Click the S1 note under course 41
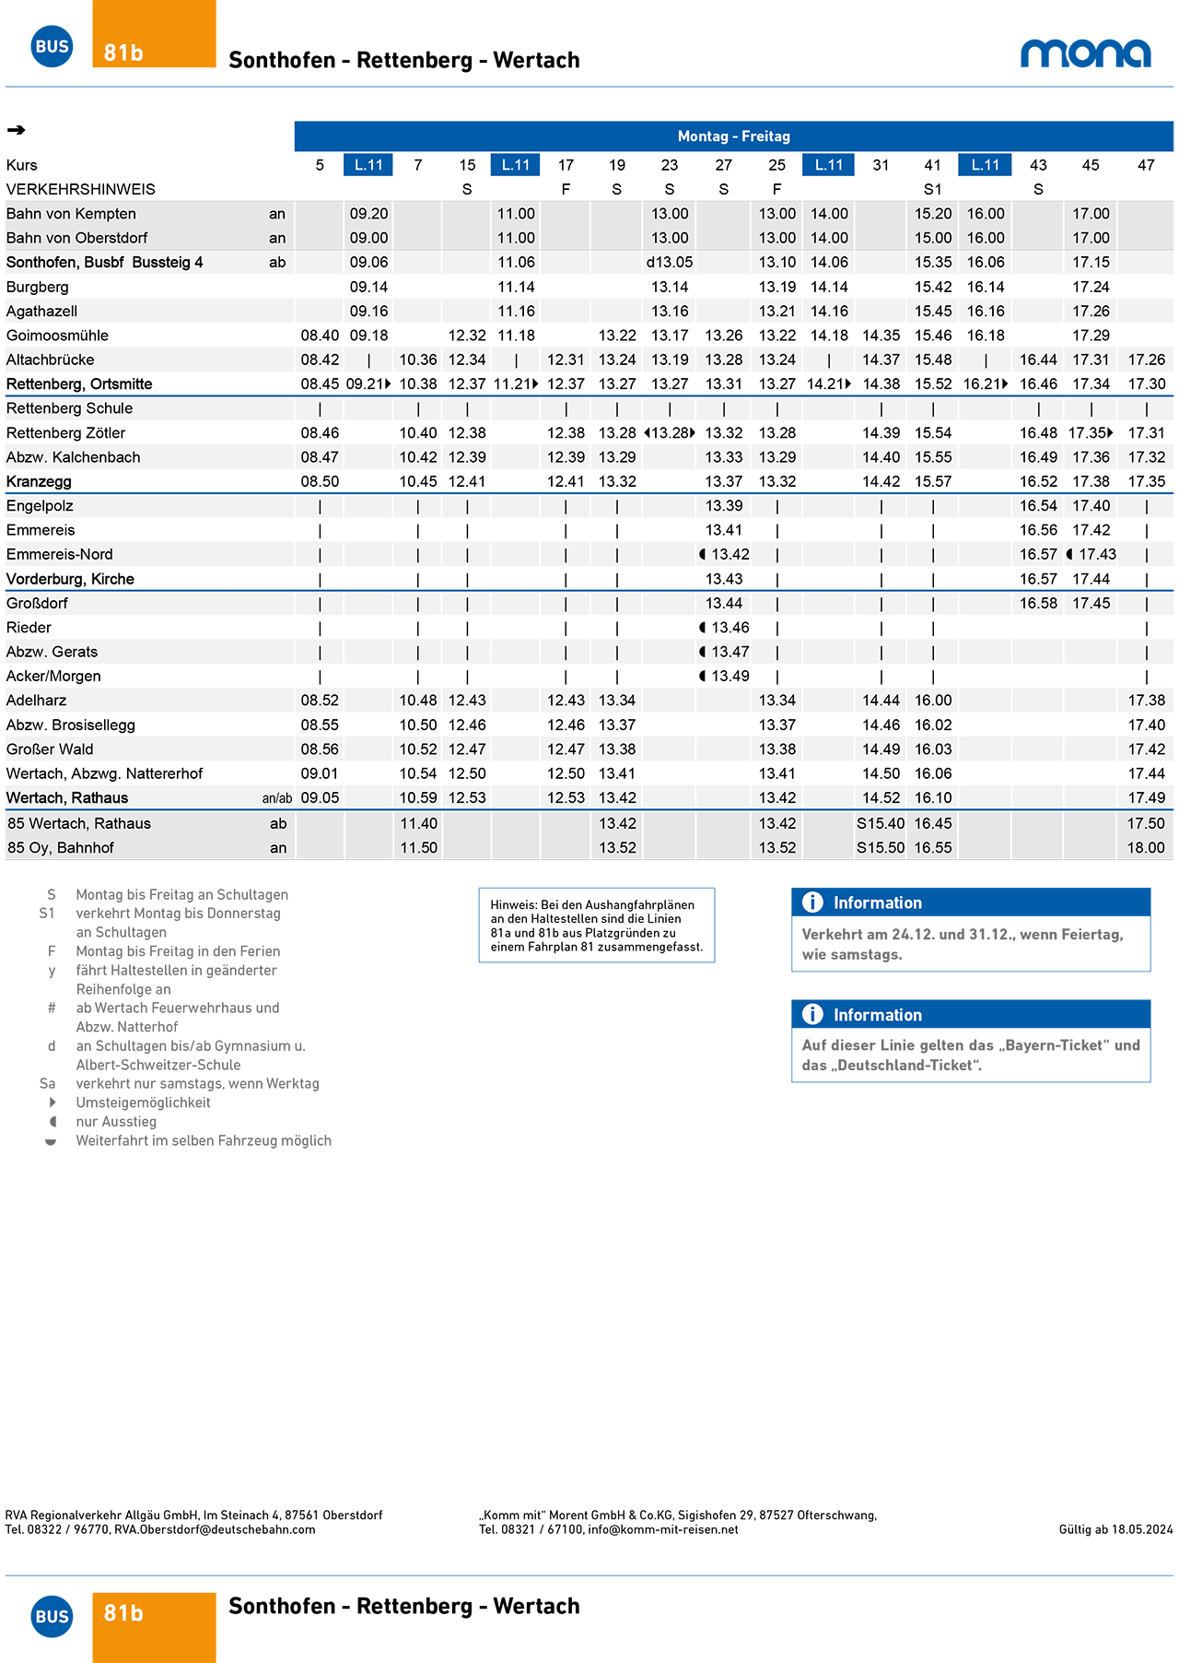The height and width of the screenshot is (1663, 1179). point(933,190)
